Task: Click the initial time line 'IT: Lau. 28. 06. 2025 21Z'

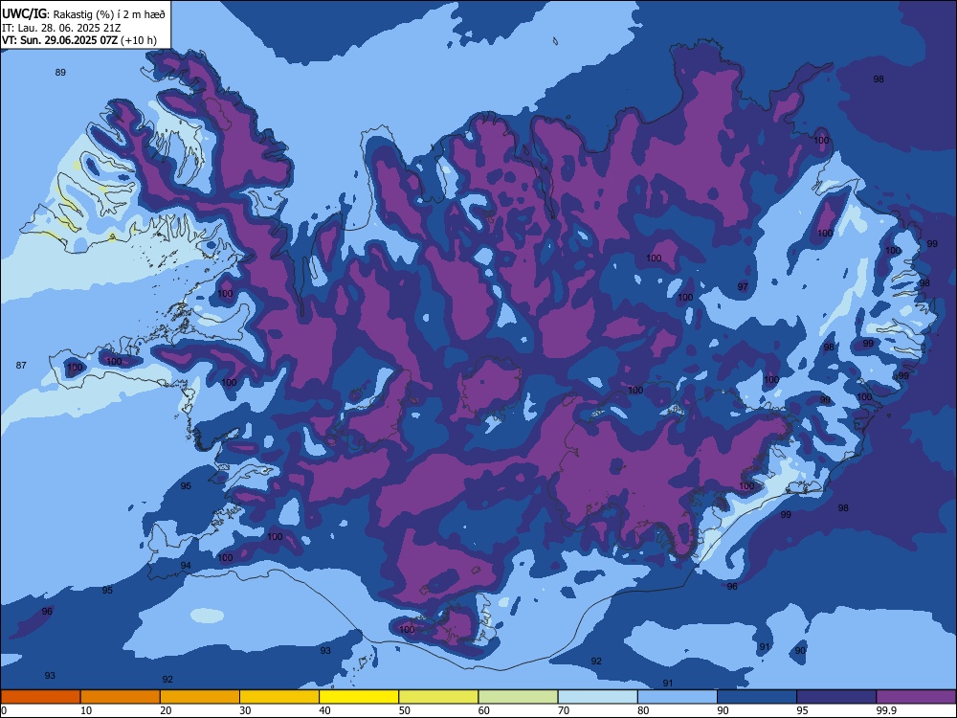Action: pos(61,28)
